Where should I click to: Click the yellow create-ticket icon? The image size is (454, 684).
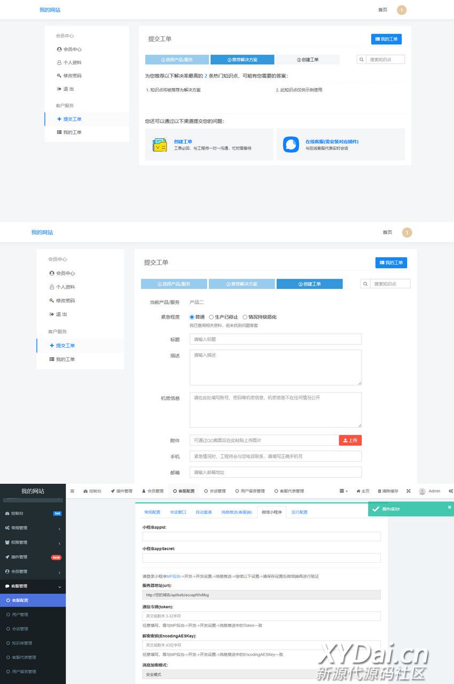pos(159,145)
